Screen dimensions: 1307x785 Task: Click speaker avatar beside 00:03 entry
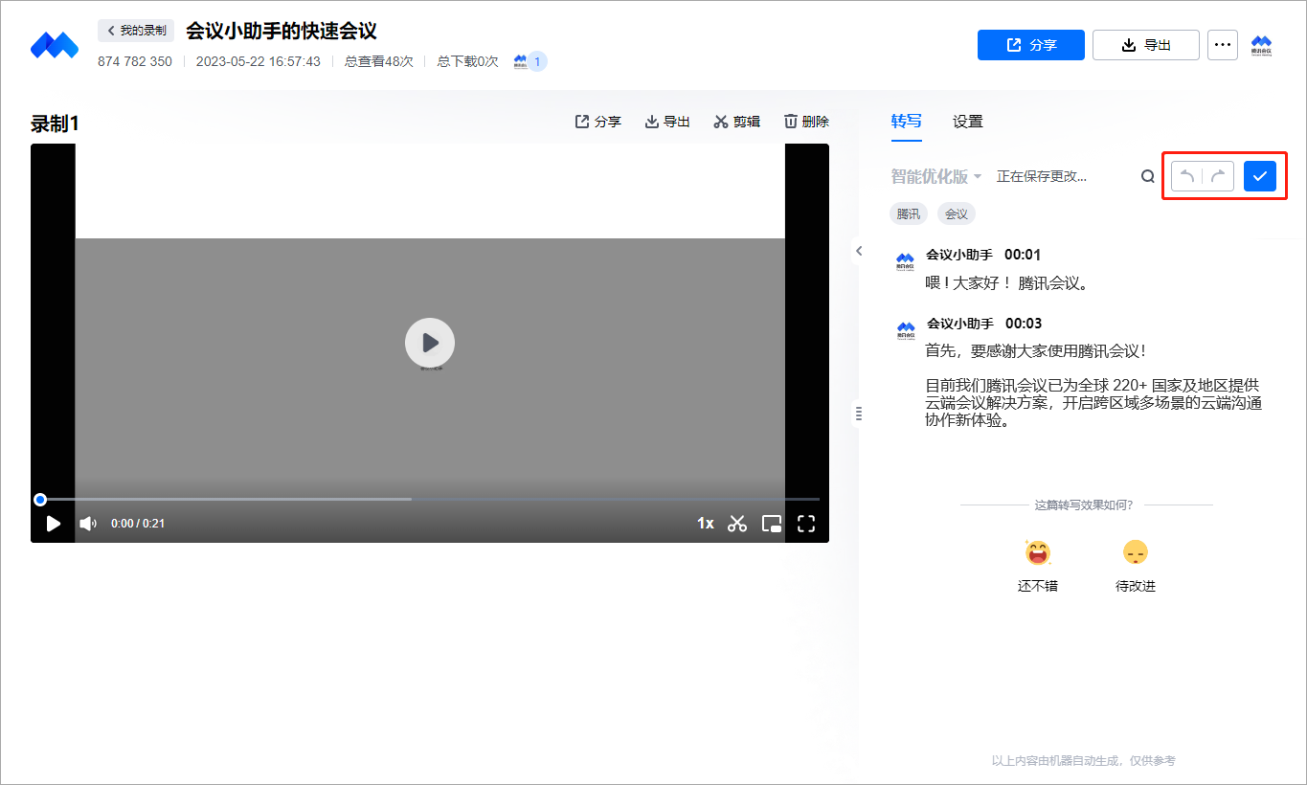(x=905, y=331)
